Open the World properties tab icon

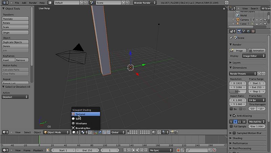[x=248, y=31]
